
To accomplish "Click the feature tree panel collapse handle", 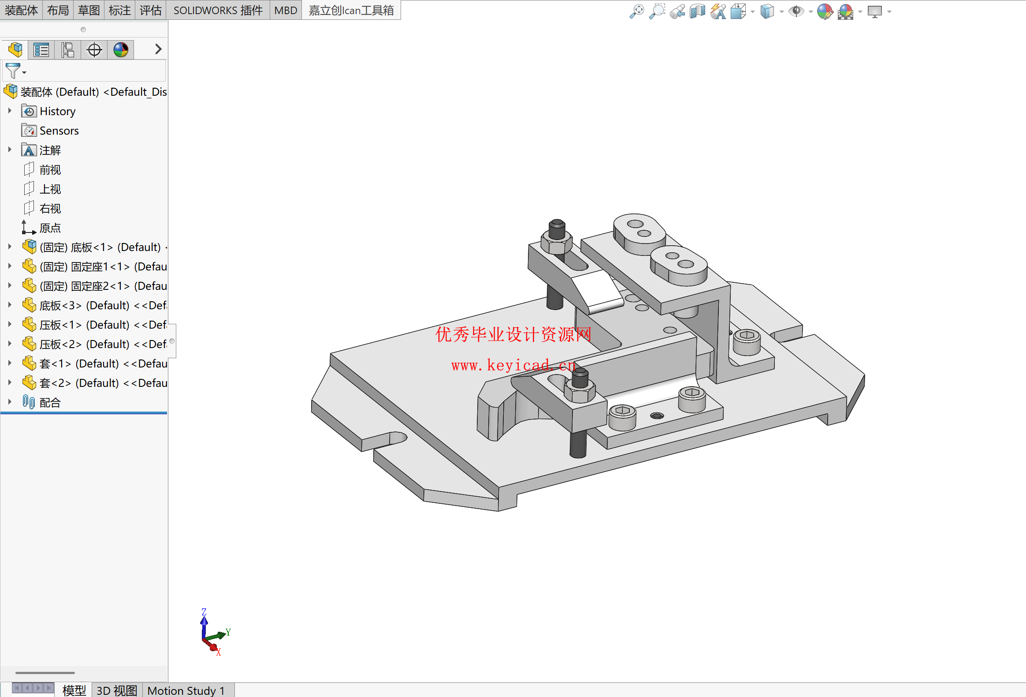I will pos(172,341).
